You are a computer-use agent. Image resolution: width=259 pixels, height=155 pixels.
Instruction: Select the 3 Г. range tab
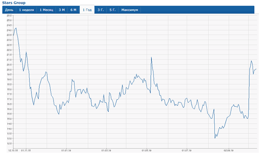(x=101, y=10)
